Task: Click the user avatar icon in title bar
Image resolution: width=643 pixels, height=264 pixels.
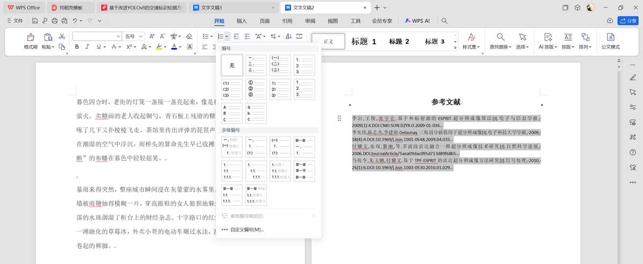Action: click(x=590, y=7)
